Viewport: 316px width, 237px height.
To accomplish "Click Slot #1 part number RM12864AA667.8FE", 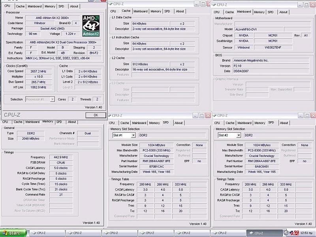I will [156, 161].
